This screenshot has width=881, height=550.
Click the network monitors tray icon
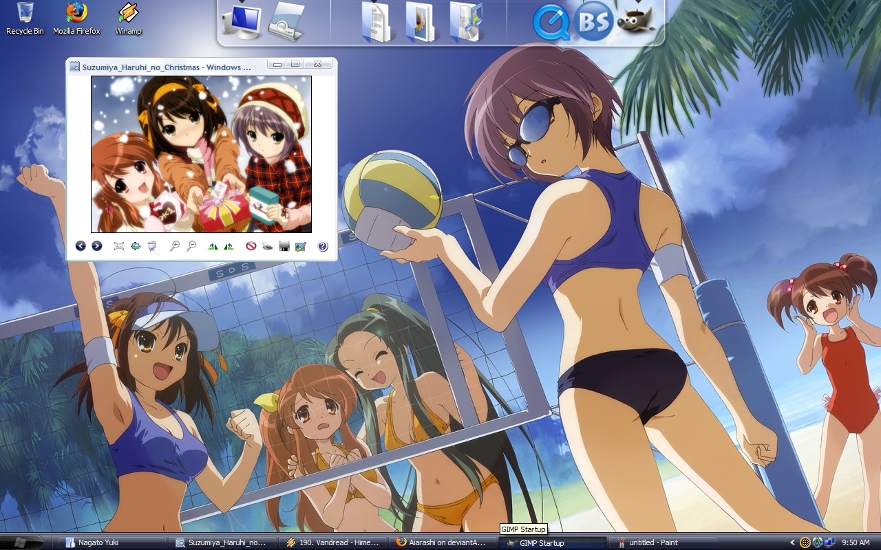pyautogui.click(x=829, y=542)
